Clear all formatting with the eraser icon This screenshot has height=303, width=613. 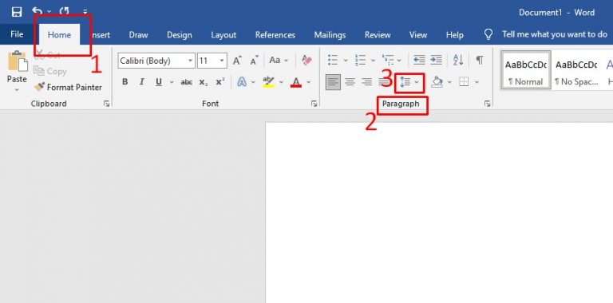coord(306,60)
